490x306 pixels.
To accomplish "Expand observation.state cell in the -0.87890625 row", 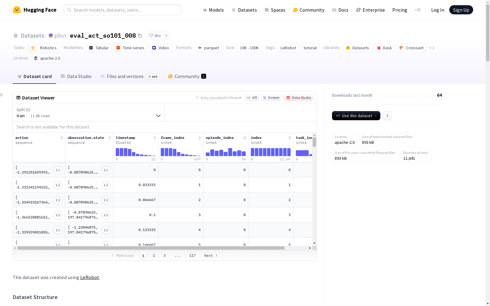I will coord(106,215).
